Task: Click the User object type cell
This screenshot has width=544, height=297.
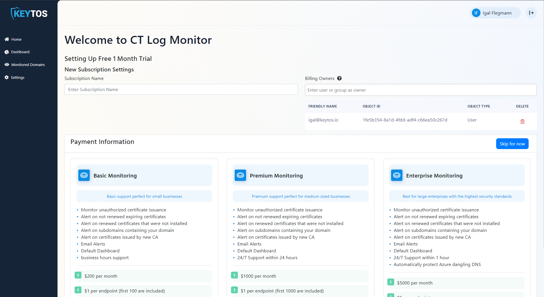Action: (472, 120)
